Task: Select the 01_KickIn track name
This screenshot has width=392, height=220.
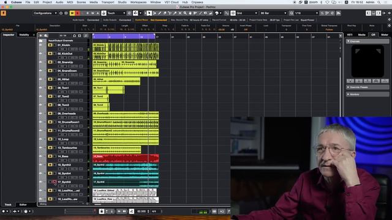Action: (x=64, y=45)
